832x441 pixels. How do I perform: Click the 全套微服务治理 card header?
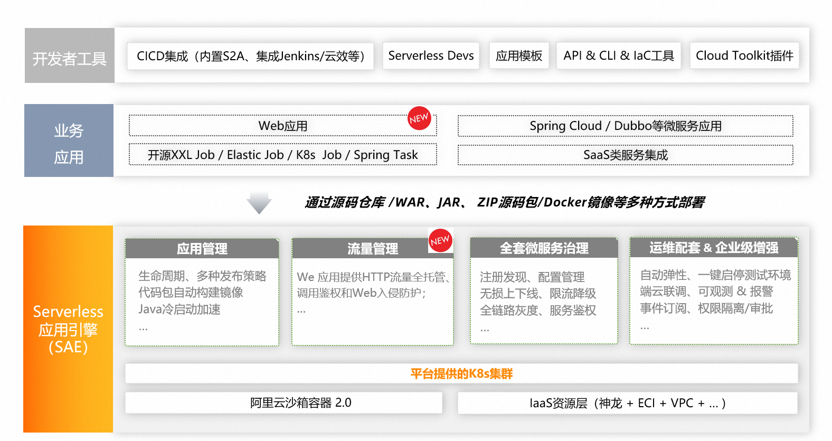(x=544, y=248)
